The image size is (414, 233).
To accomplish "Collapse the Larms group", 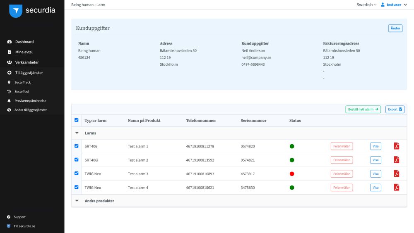I will pyautogui.click(x=77, y=133).
